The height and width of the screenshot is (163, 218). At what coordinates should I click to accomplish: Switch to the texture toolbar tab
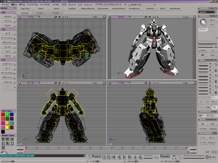click(x=40, y=13)
